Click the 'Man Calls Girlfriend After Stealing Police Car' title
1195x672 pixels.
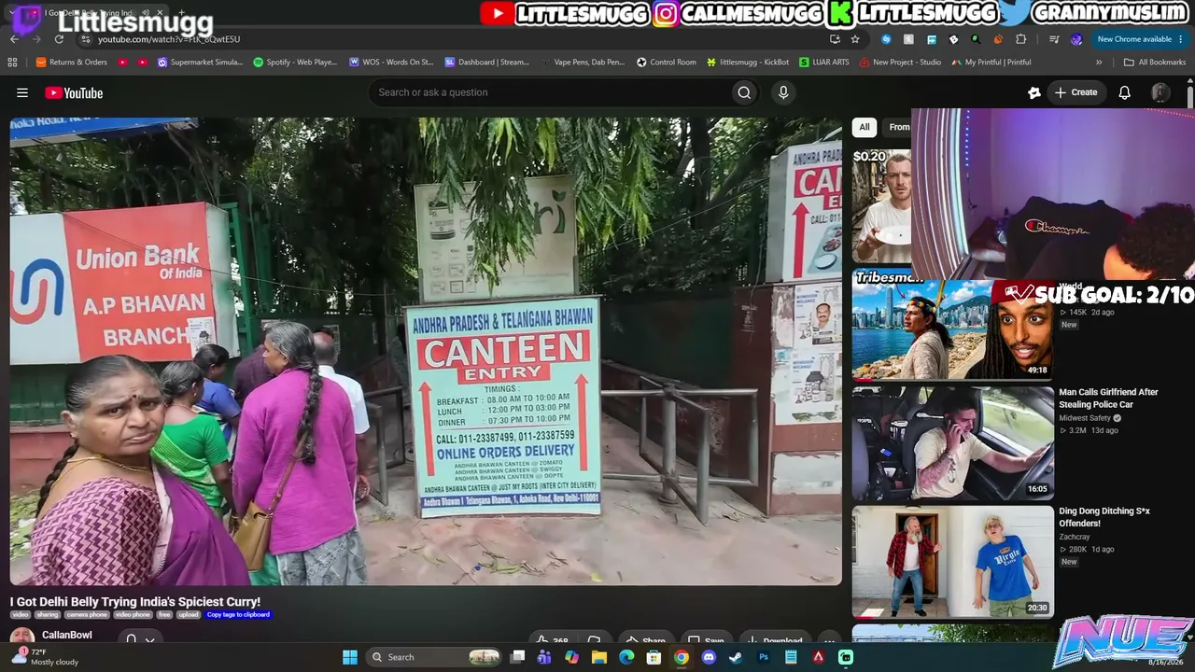[1108, 399]
